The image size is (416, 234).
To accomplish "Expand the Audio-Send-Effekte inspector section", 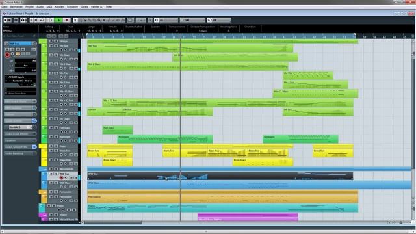I will tap(20, 147).
